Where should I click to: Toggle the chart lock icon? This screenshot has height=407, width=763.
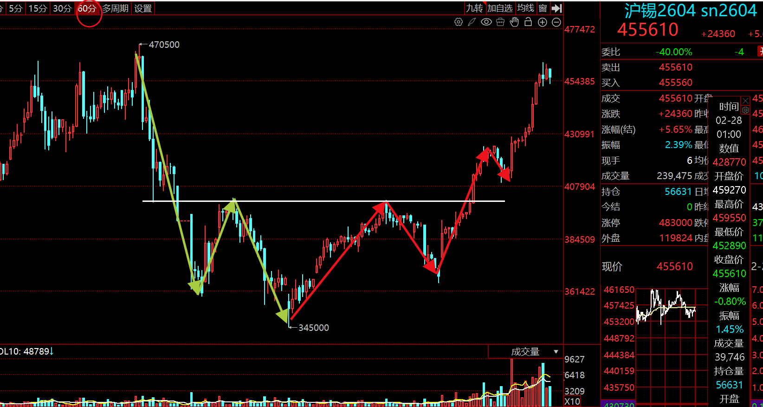528,22
